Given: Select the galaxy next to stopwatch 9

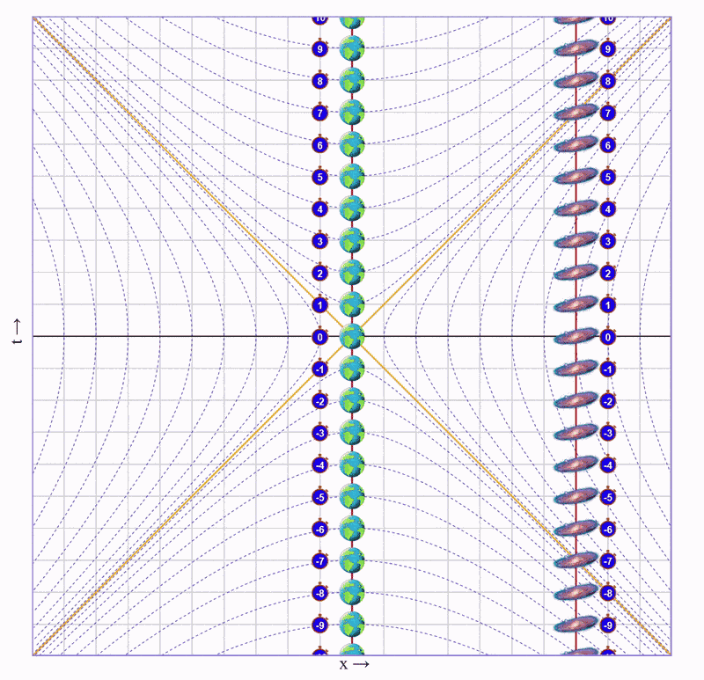Looking at the screenshot, I should click(x=576, y=48).
